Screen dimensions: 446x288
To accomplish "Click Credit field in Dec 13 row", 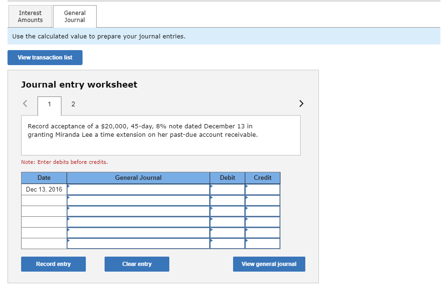I will 263,190.
